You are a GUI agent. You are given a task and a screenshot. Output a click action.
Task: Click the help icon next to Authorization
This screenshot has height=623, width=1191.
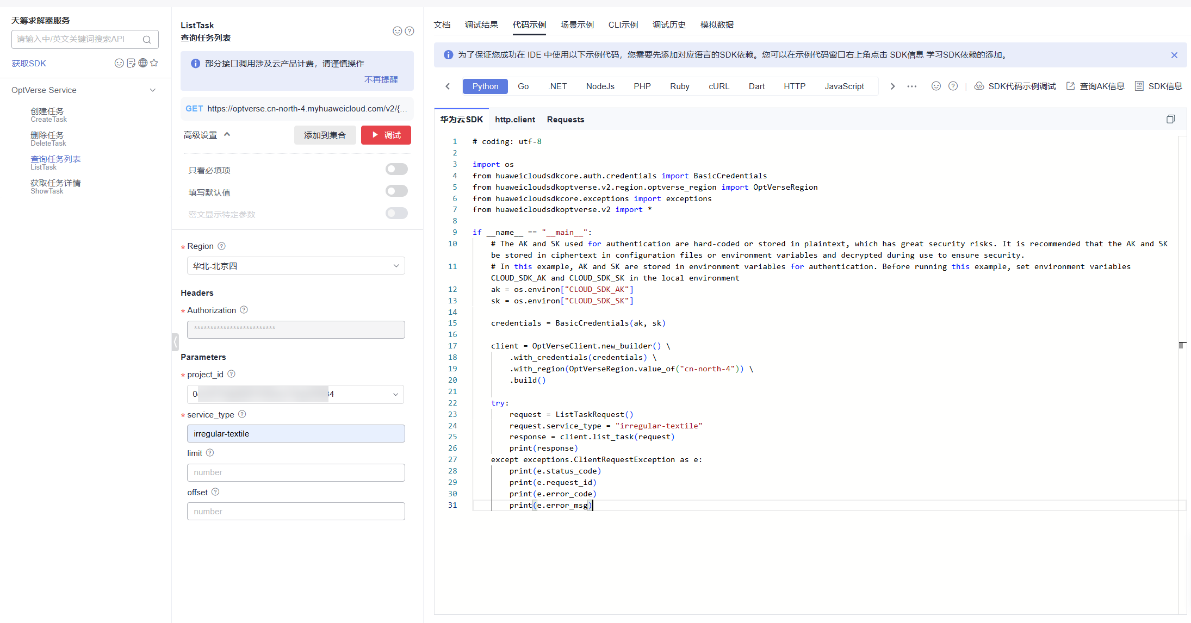[x=244, y=310]
